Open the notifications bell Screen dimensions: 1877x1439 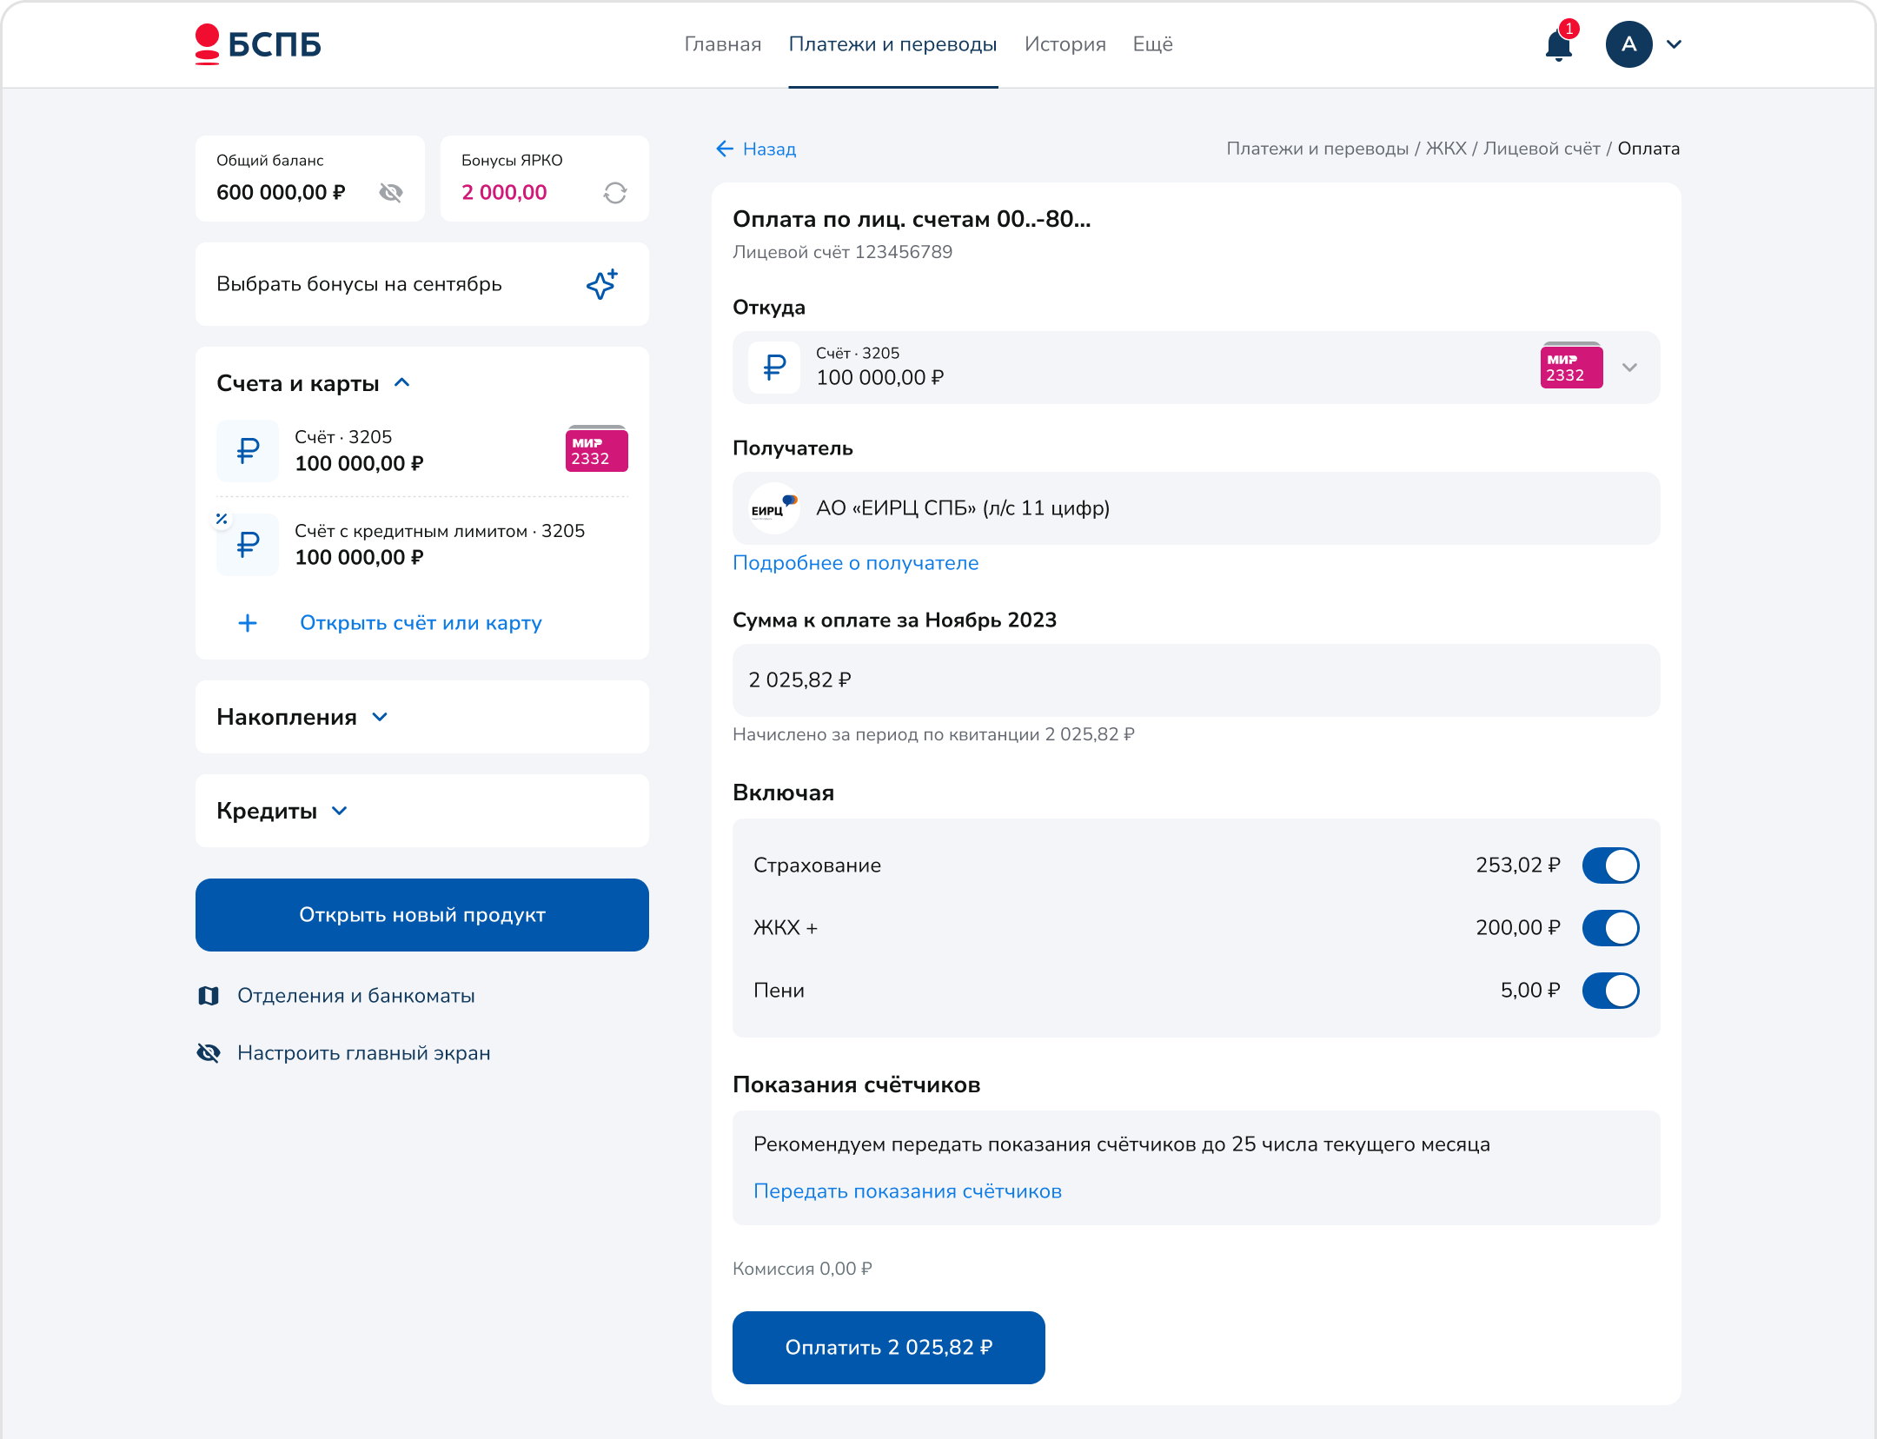point(1558,45)
